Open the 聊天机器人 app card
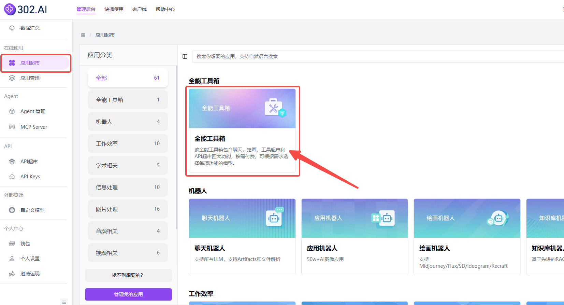Image resolution: width=564 pixels, height=305 pixels. pyautogui.click(x=242, y=237)
